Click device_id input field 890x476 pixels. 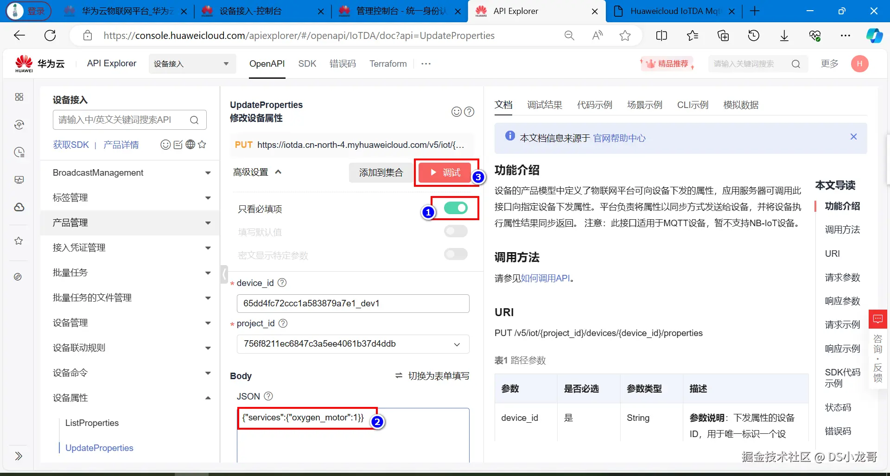pos(353,304)
